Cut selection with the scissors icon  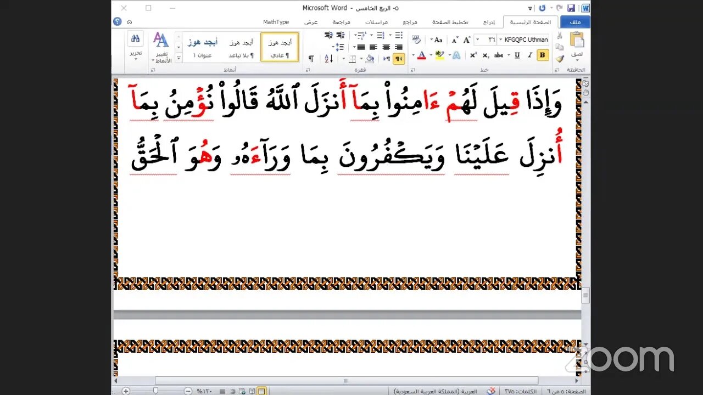[x=560, y=35]
